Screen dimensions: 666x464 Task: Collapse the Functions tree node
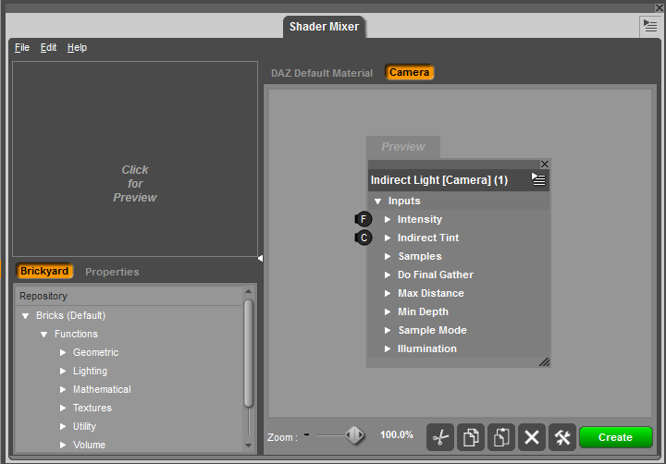coord(43,335)
